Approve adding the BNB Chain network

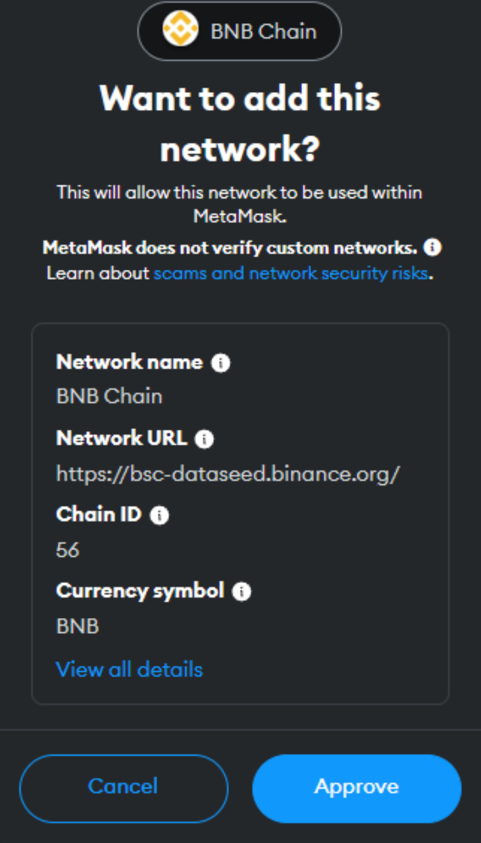click(x=357, y=786)
